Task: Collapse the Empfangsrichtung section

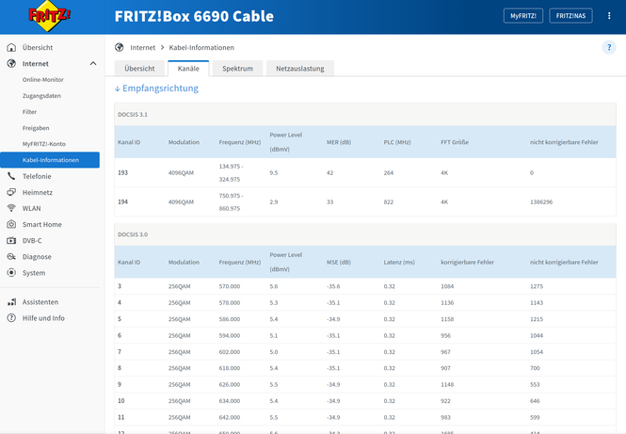Action: pos(156,88)
